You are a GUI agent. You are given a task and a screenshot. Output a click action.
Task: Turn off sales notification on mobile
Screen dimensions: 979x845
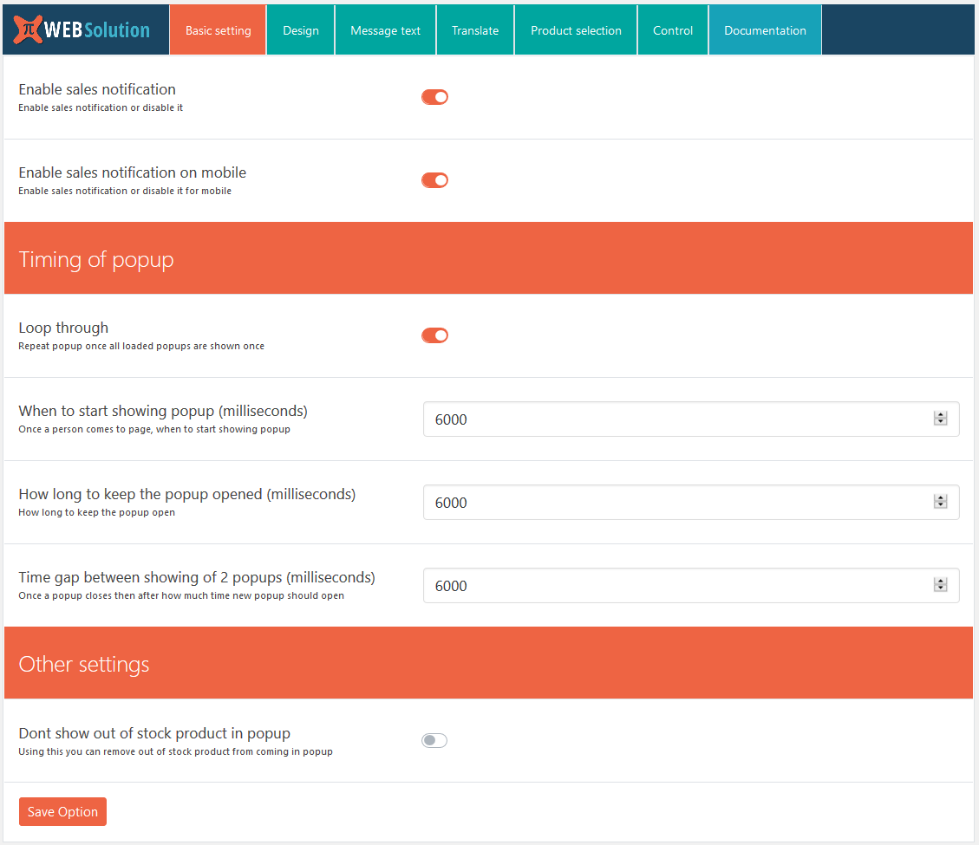tap(434, 180)
